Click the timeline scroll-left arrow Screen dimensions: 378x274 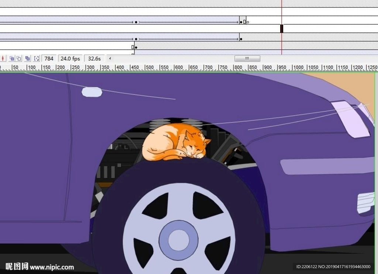110,58
